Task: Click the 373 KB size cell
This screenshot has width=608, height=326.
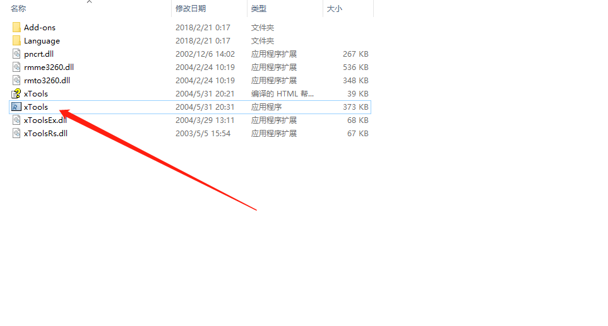Action: [355, 107]
